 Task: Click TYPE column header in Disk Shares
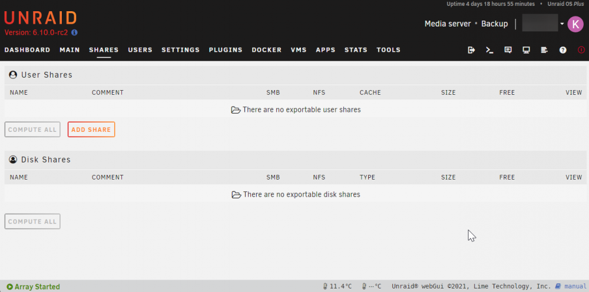[368, 178]
